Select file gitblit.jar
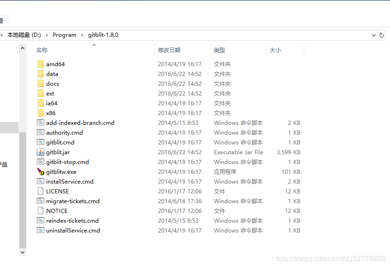Image resolution: width=390 pixels, height=267 pixels. 58,152
